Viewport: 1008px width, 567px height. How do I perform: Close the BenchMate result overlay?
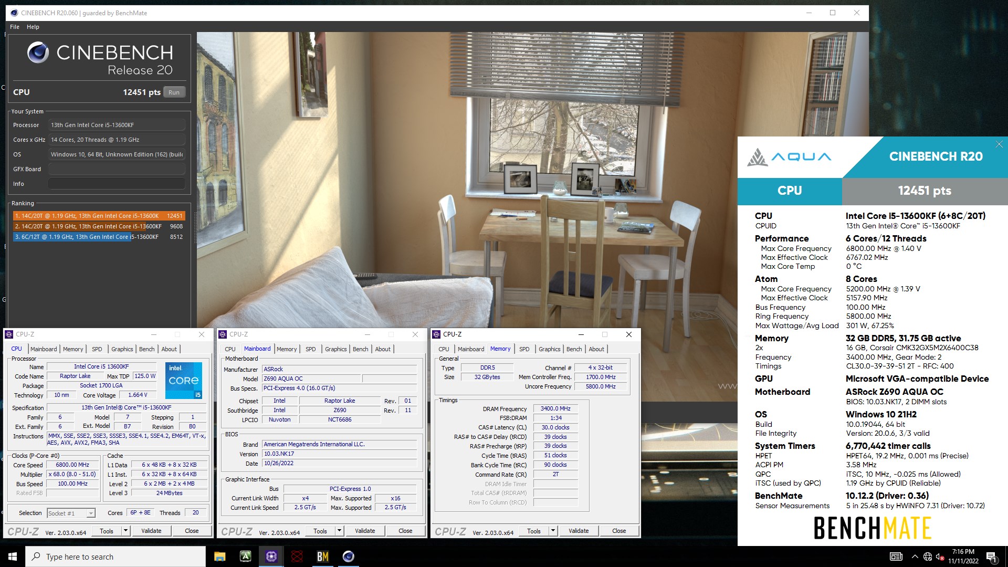[999, 144]
